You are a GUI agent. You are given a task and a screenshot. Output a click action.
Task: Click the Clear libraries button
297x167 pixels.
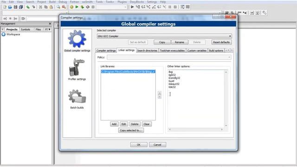(147, 124)
